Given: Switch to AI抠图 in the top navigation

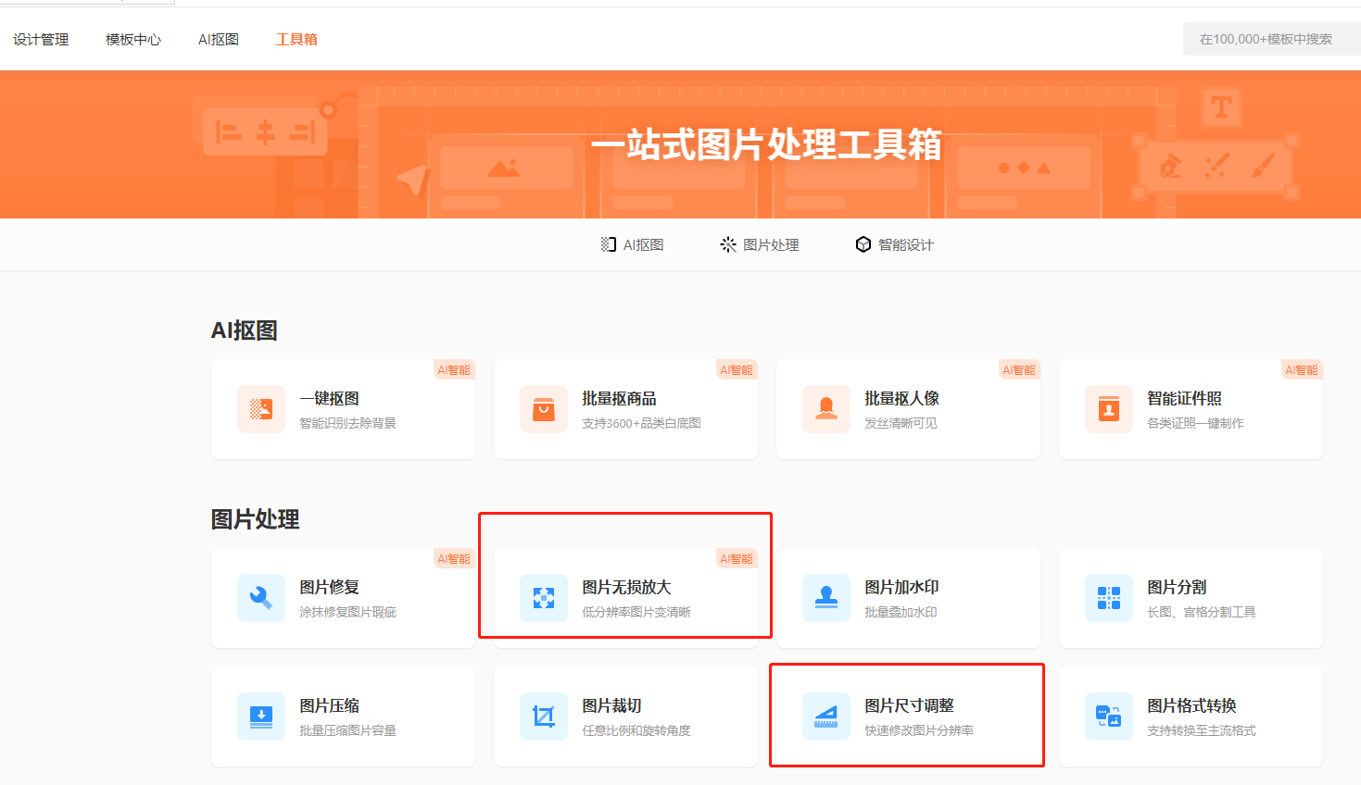Looking at the screenshot, I should click(219, 40).
